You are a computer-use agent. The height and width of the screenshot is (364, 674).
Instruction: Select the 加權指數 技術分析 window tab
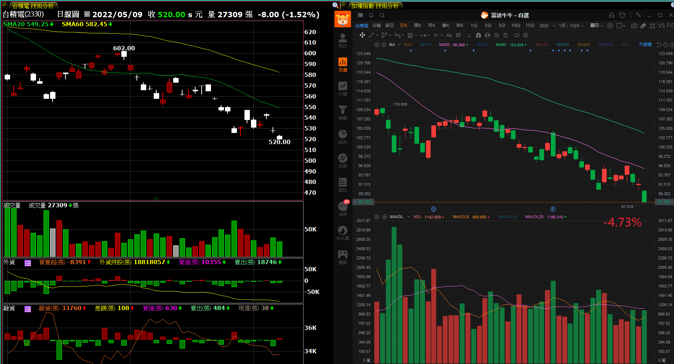pyautogui.click(x=375, y=6)
